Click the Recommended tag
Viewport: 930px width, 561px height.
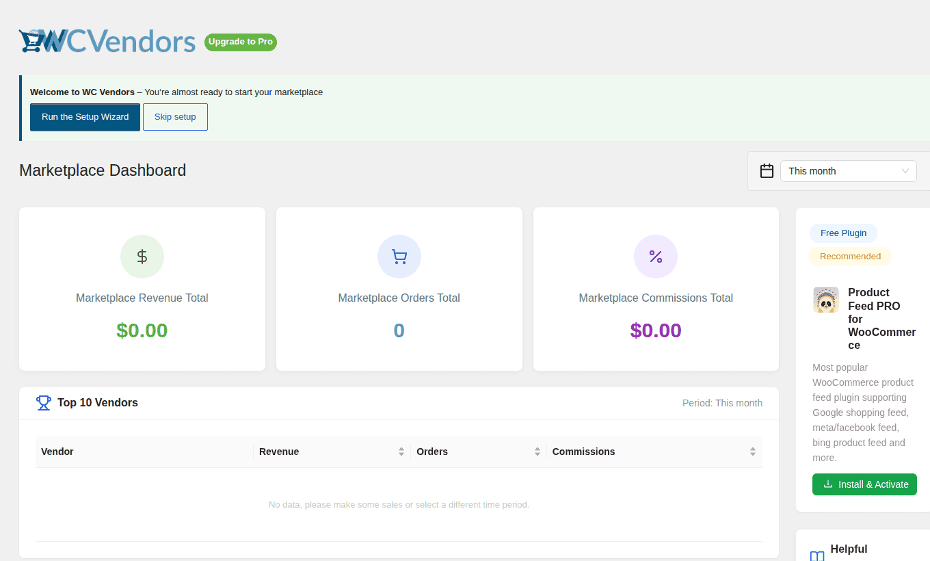(x=850, y=257)
